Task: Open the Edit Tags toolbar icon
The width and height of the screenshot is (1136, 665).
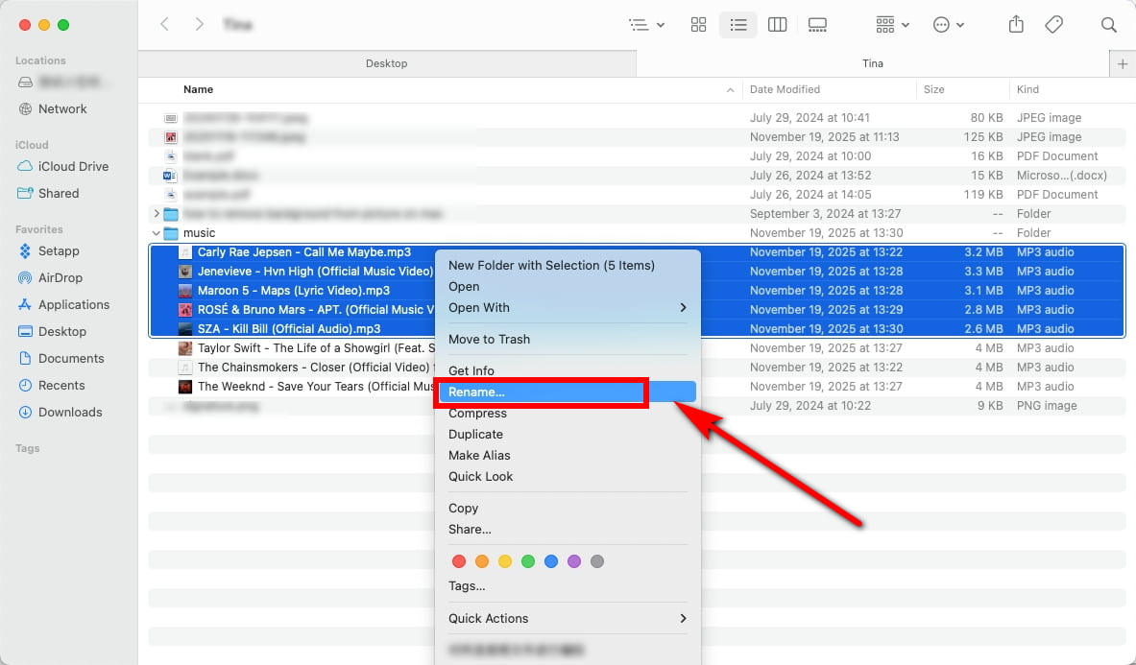Action: coord(1053,25)
